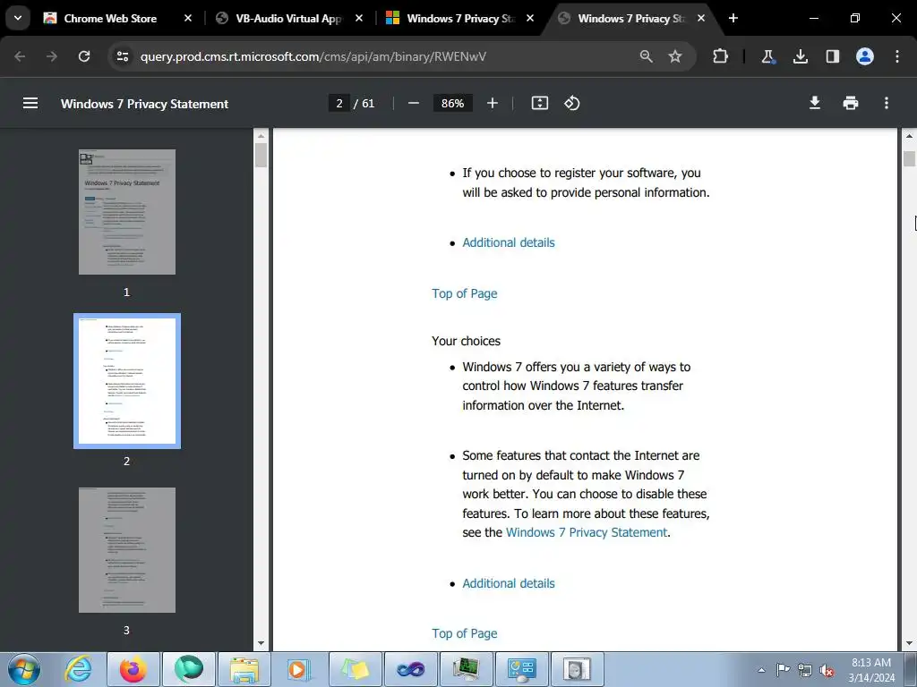Open the Windows 7 Privacy Statement link
Image resolution: width=917 pixels, height=687 pixels.
click(586, 532)
